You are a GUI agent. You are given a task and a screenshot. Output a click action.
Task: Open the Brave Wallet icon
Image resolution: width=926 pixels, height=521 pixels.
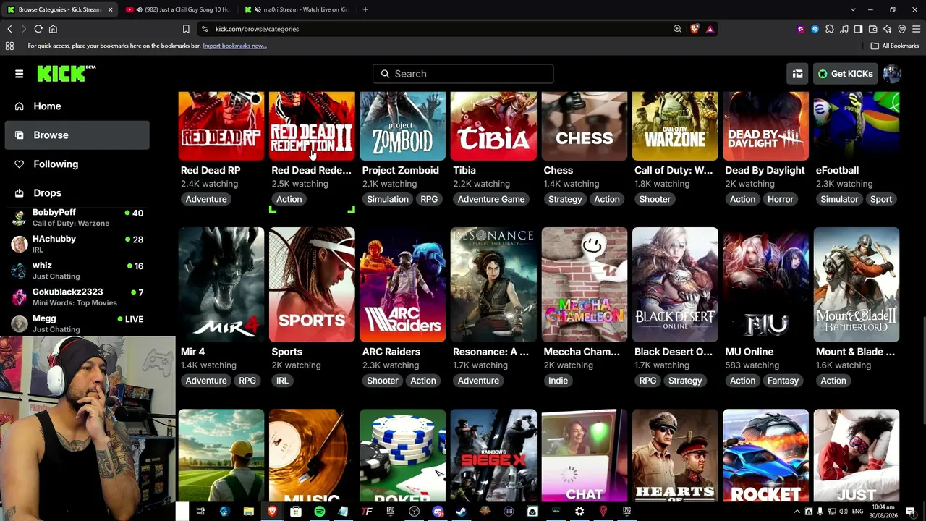[873, 29]
